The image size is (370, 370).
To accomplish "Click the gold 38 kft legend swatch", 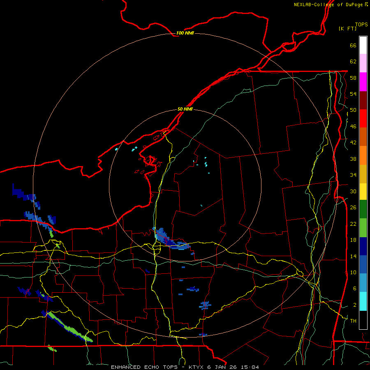I will click(363, 174).
